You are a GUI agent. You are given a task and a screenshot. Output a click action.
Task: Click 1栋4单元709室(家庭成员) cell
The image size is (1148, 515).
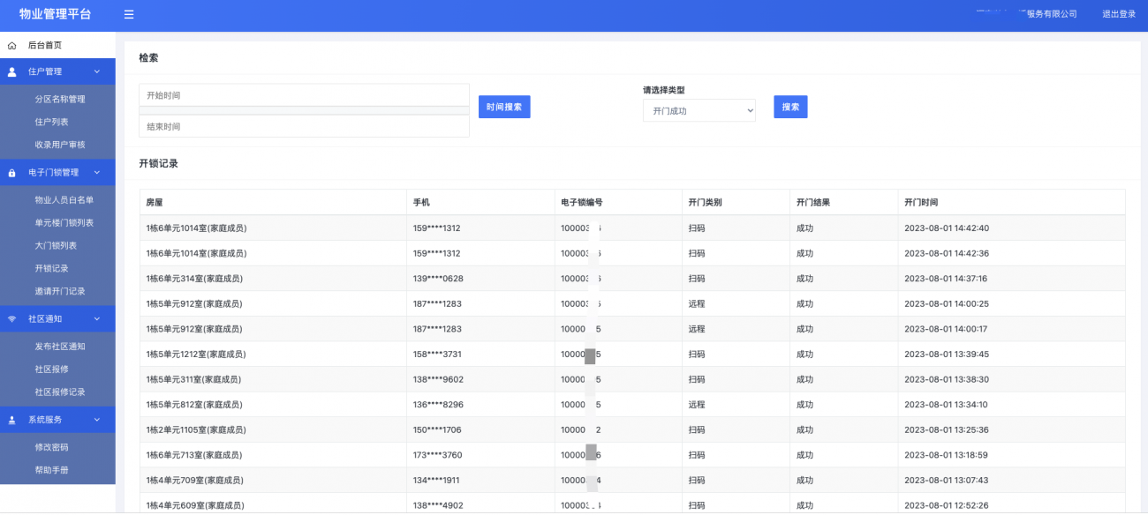pos(273,481)
